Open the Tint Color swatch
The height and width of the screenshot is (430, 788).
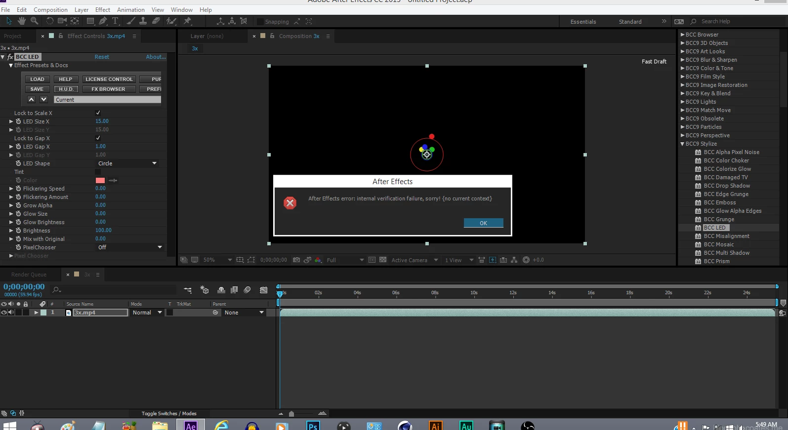100,180
